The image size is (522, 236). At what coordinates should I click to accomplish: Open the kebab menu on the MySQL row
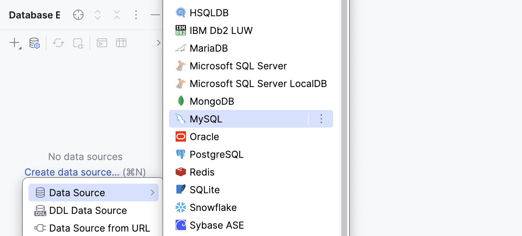[321, 119]
